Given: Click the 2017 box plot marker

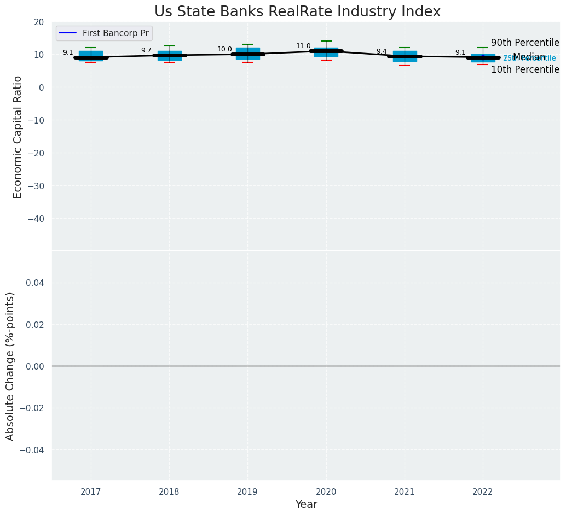Looking at the screenshot, I should click(91, 56).
